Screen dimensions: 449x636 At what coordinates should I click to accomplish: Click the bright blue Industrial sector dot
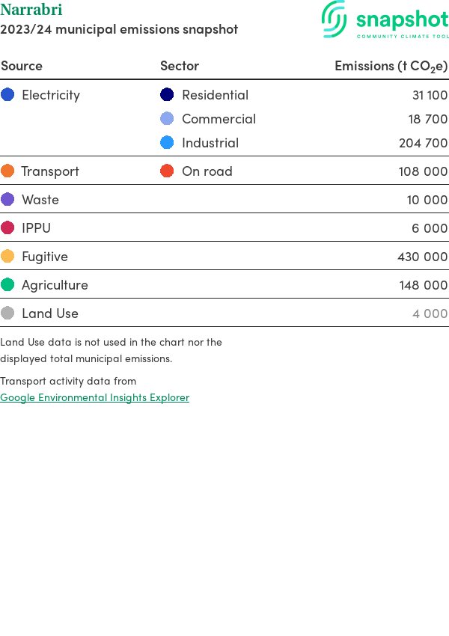pos(167,143)
